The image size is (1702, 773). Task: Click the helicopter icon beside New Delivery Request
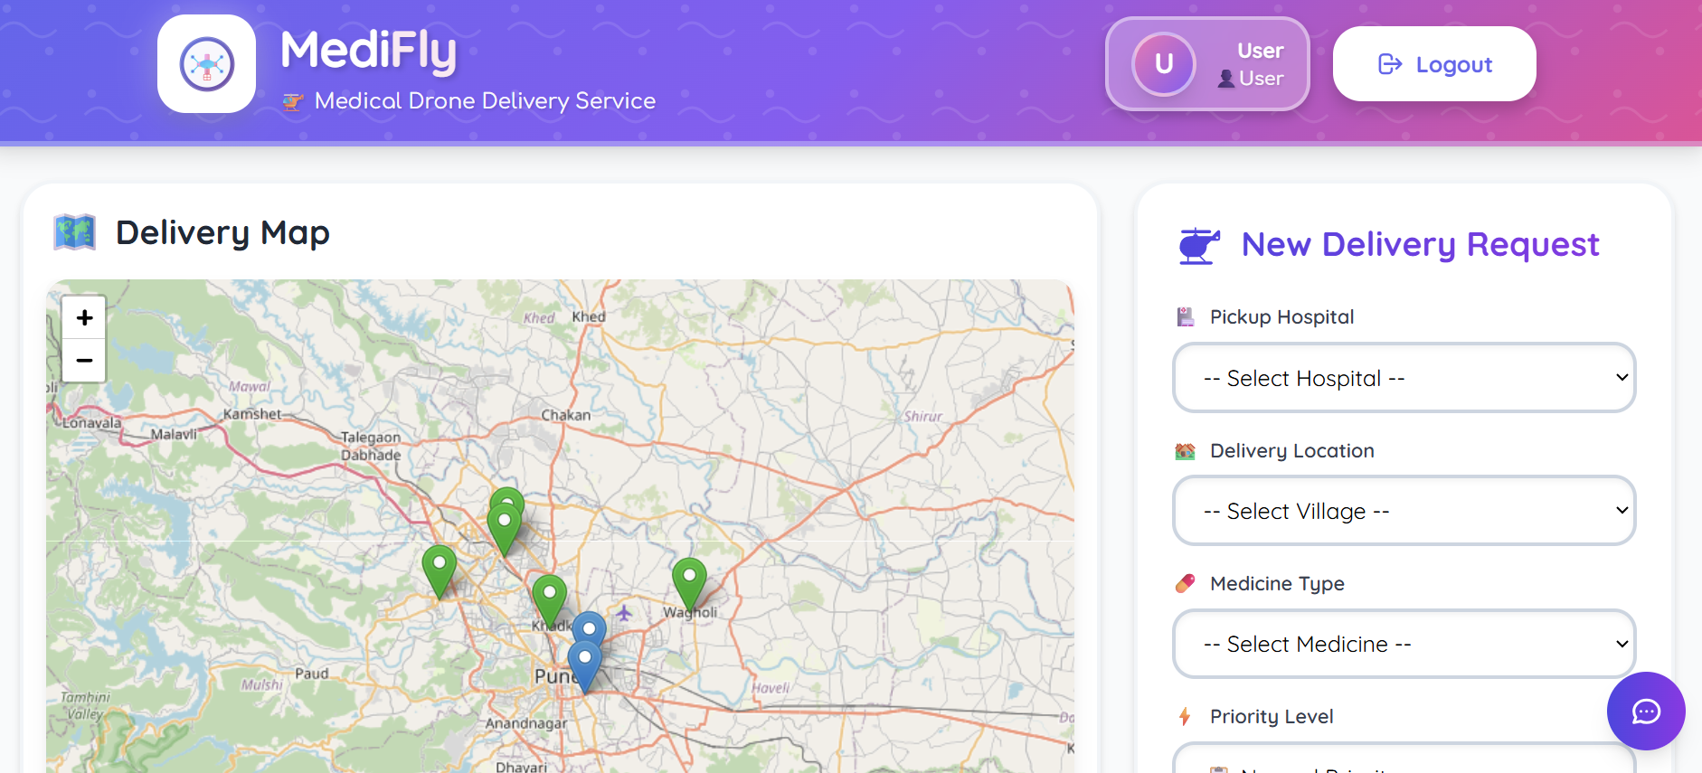tap(1199, 245)
